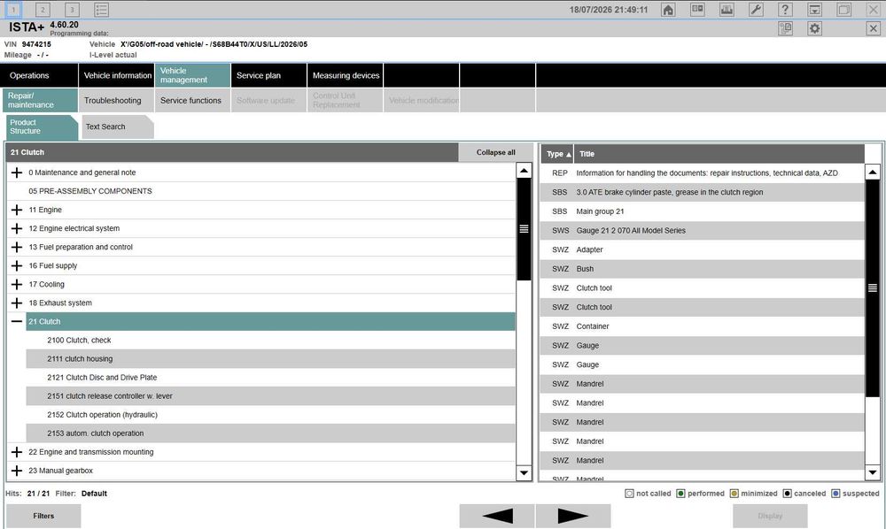This screenshot has height=529, width=886.
Task: Collapse the 21 Clutch node
Action: [x=17, y=321]
